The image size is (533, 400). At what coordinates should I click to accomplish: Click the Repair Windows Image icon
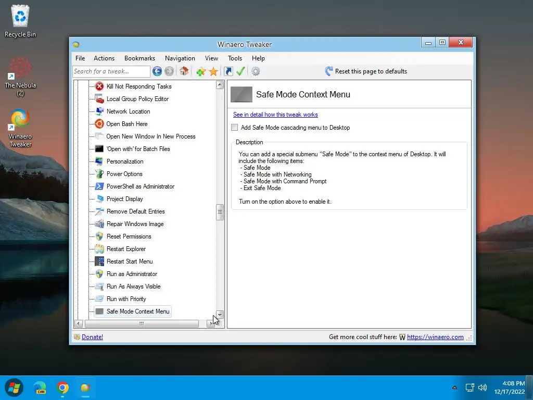pos(99,224)
